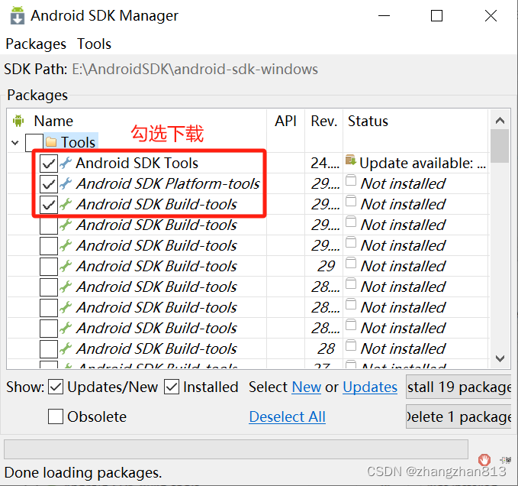Click the wrench icon of the checked Build-tools row
This screenshot has width=518, height=486.
pyautogui.click(x=66, y=204)
